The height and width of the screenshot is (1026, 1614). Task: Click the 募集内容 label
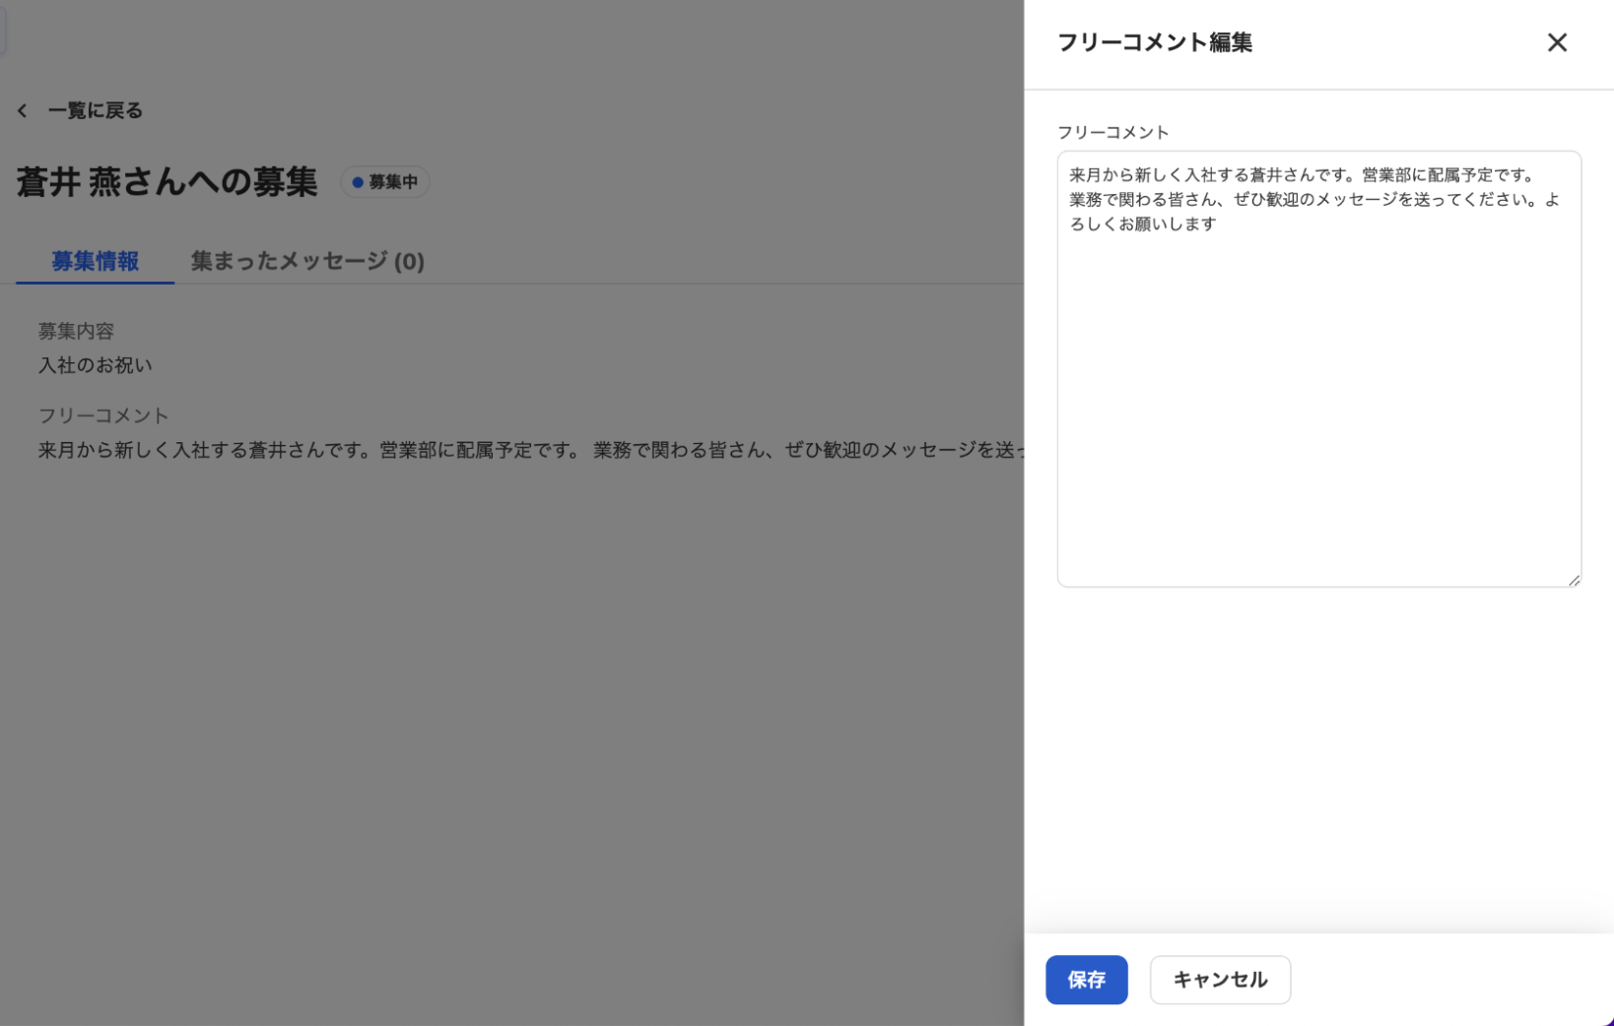tap(76, 331)
